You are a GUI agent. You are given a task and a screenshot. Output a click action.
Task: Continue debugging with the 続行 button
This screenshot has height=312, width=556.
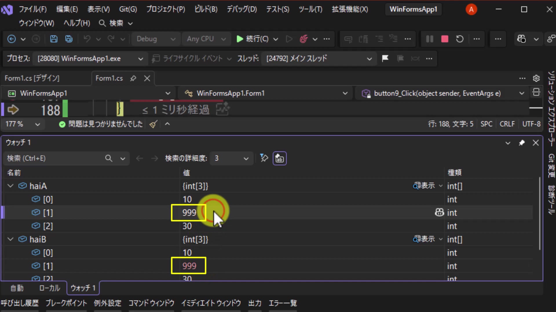click(x=253, y=39)
